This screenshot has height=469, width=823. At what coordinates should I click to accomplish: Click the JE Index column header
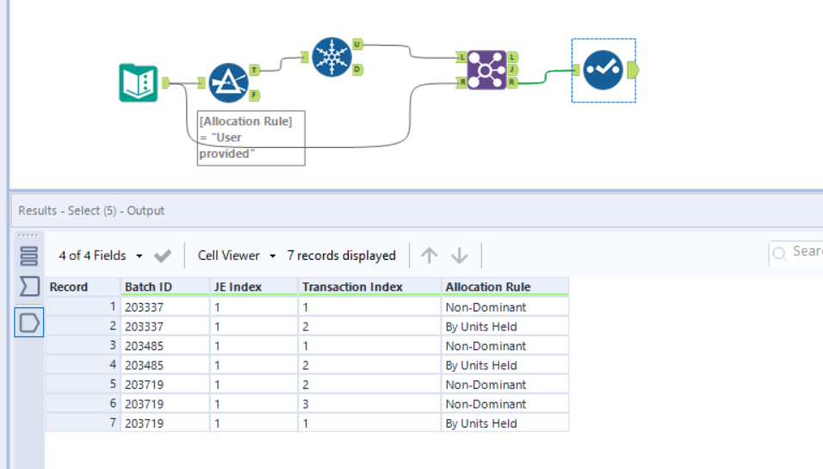253,287
